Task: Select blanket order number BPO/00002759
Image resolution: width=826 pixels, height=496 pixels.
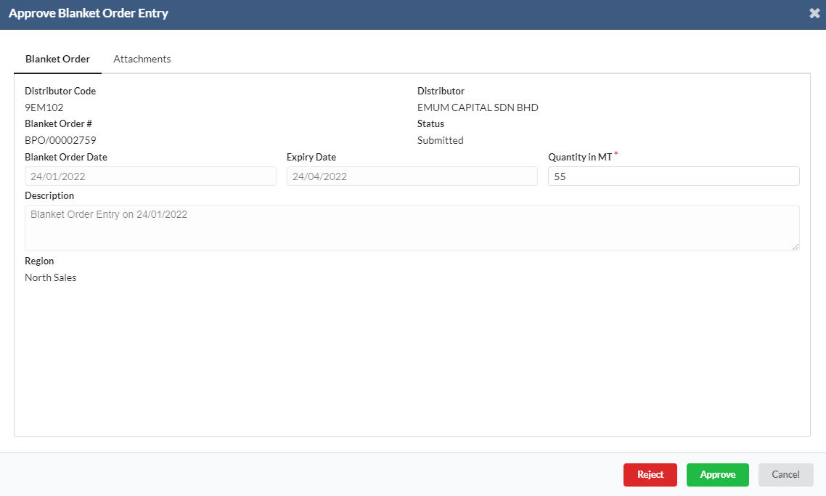Action: 60,140
